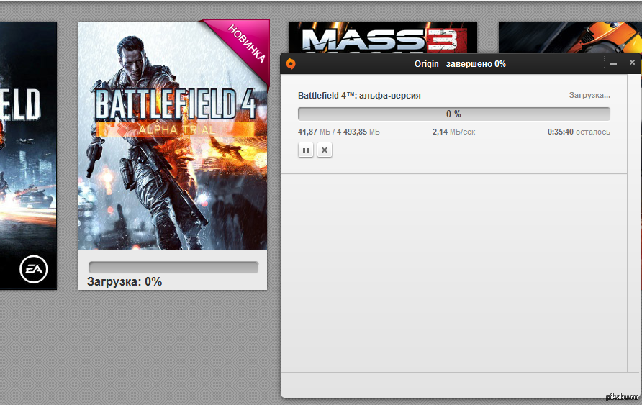Click the download window's vertical scrollbar
Screen dimensions: 642x405
click(634, 223)
